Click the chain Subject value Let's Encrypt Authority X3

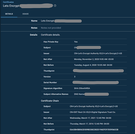click(x=94, y=106)
